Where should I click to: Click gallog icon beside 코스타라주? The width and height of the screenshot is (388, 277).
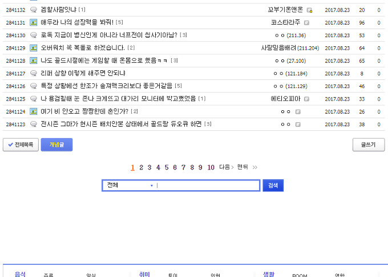pos(306,23)
